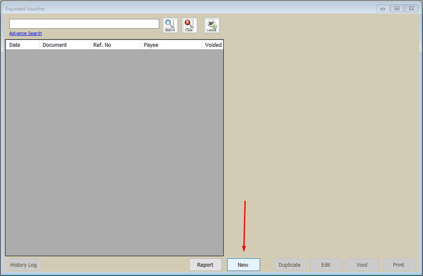The width and height of the screenshot is (423, 276).
Task: Minimize the Payment Voucher window
Action: coord(382,8)
